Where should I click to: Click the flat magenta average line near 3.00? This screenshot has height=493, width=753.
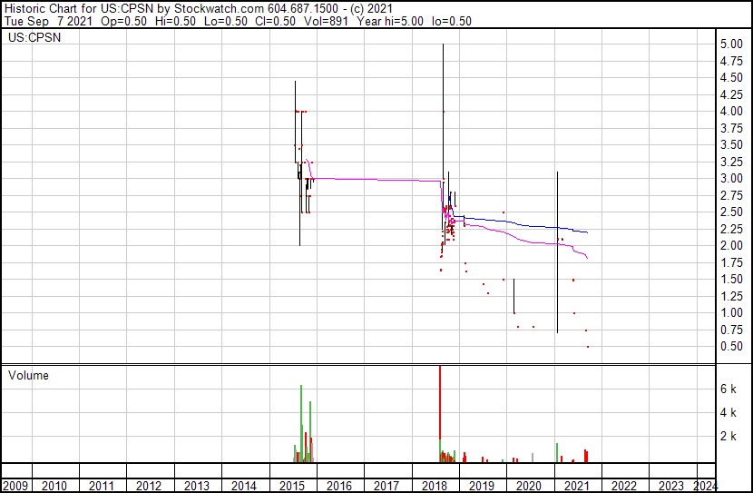point(377,180)
